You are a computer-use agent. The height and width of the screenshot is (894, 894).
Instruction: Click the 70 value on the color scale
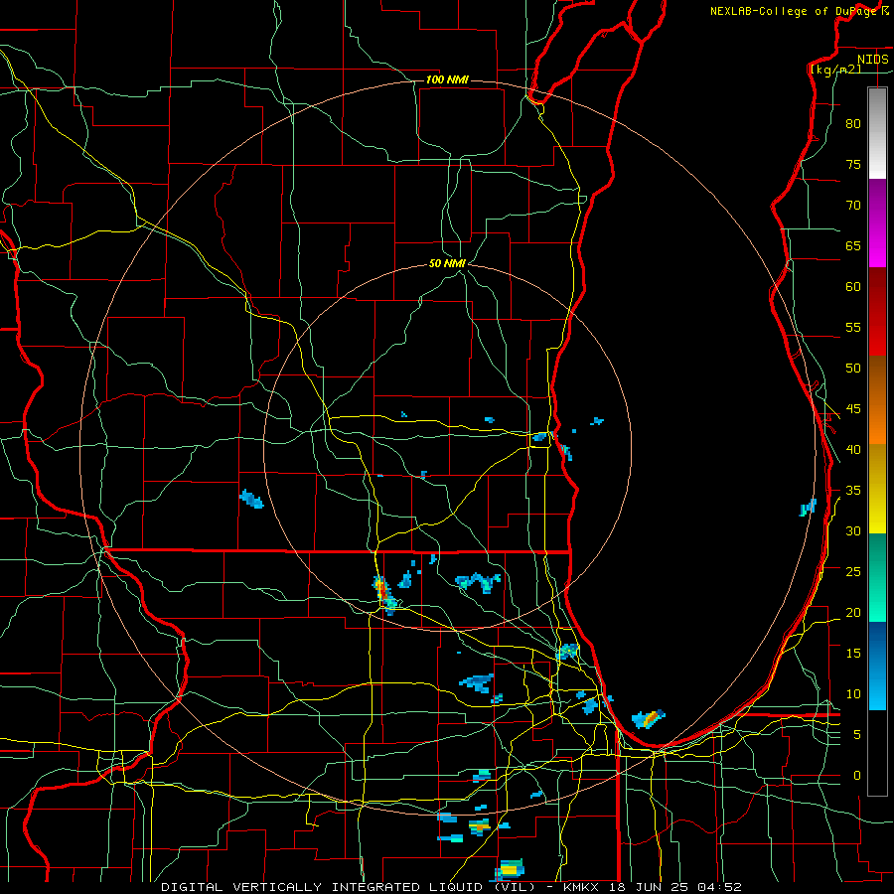pos(853,206)
